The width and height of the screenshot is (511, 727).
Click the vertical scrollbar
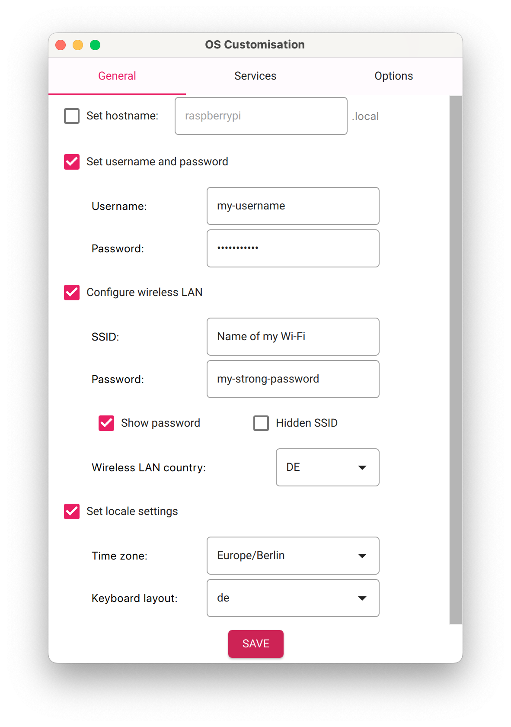456,360
